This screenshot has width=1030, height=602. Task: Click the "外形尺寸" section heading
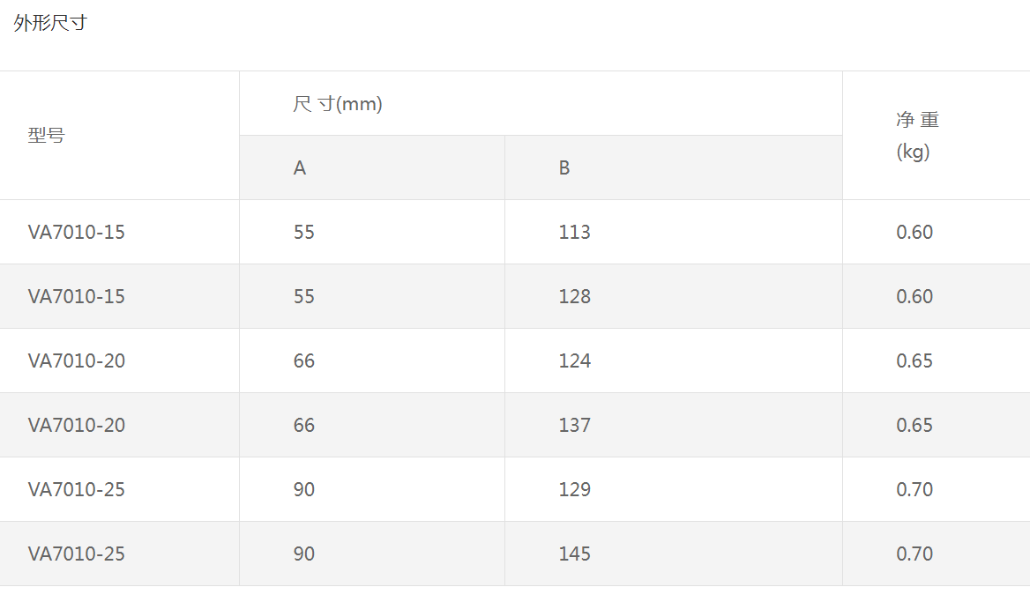(x=50, y=24)
